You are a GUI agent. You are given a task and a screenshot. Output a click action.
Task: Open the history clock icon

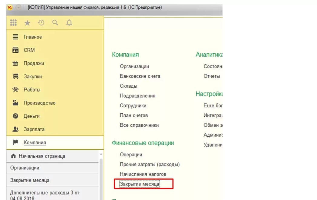41,23
